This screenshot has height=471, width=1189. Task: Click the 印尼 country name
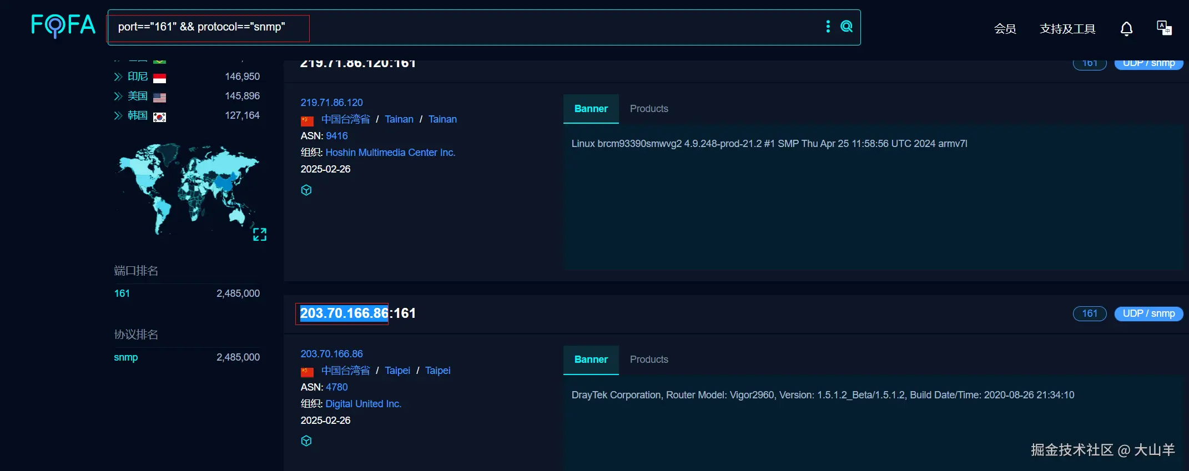[x=138, y=77]
